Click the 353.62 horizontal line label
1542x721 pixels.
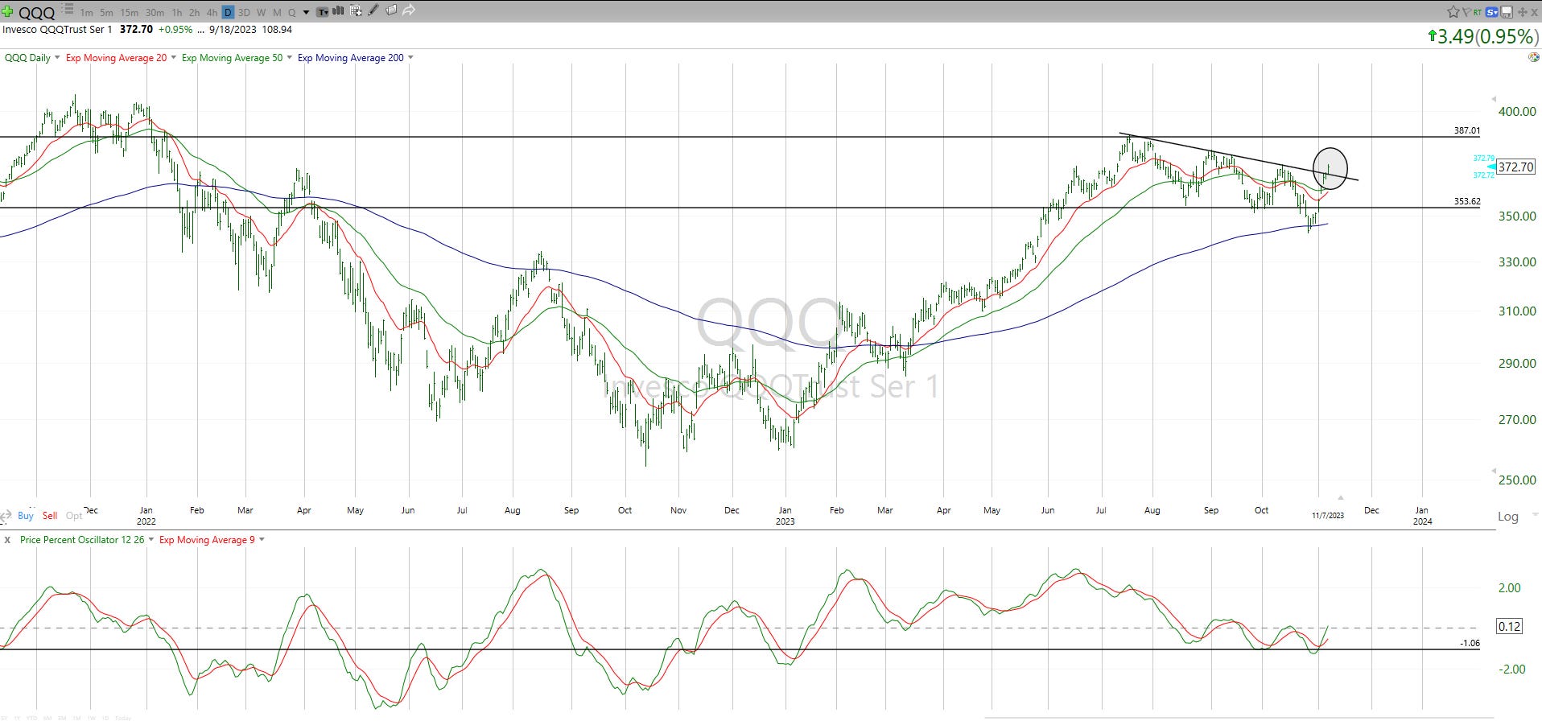[x=1466, y=201]
